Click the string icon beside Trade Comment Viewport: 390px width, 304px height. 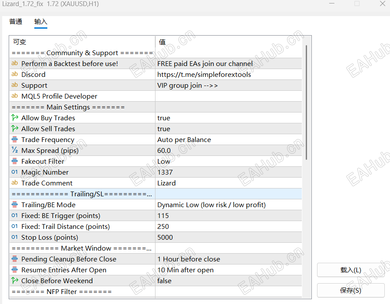(15, 183)
